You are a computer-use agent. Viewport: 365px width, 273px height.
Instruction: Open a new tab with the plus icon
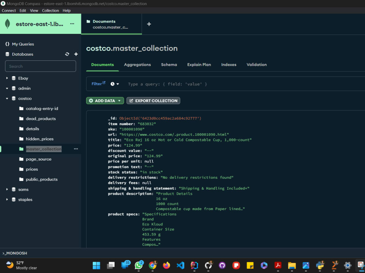(149, 24)
